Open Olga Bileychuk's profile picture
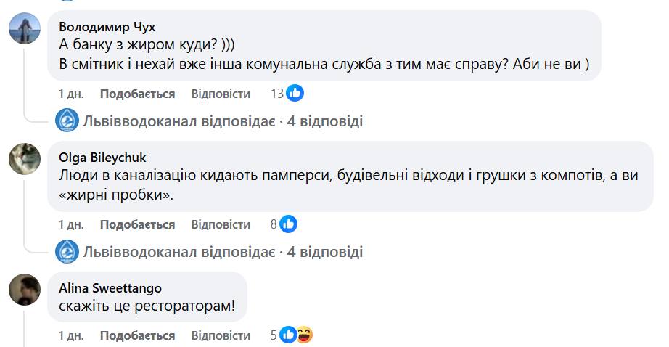 (25, 158)
